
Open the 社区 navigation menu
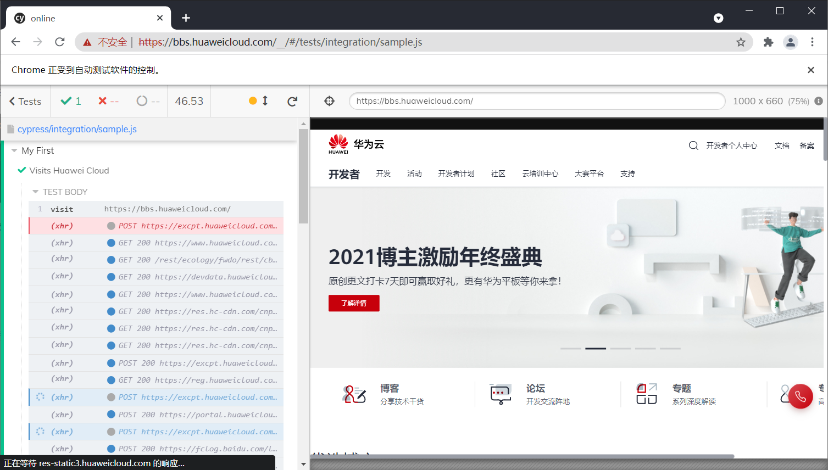click(x=498, y=174)
